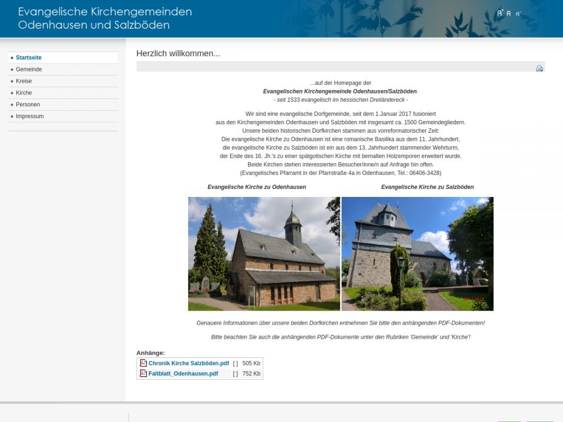Click PDF icon beside Chronik Kirche Salzböden
This screenshot has width=563, height=422.
pos(144,363)
